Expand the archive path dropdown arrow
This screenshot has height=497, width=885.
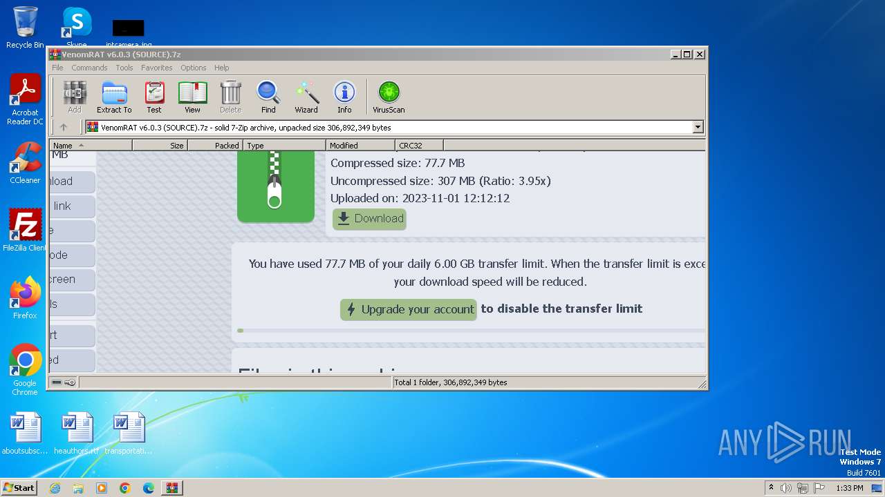pos(698,127)
